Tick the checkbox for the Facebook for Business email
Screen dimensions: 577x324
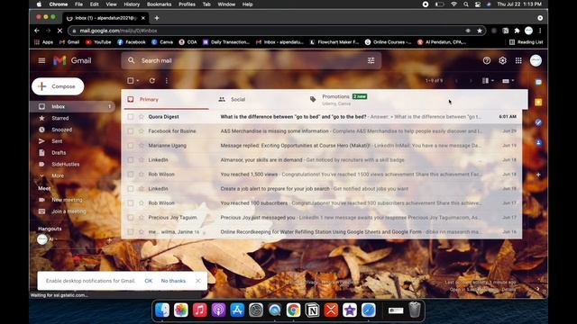tap(131, 131)
